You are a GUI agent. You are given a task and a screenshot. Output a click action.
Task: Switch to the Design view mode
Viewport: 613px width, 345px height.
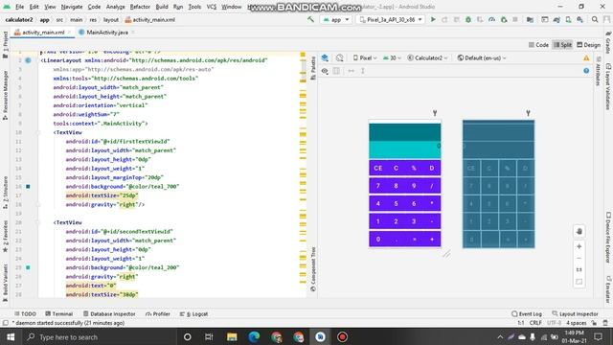(589, 45)
